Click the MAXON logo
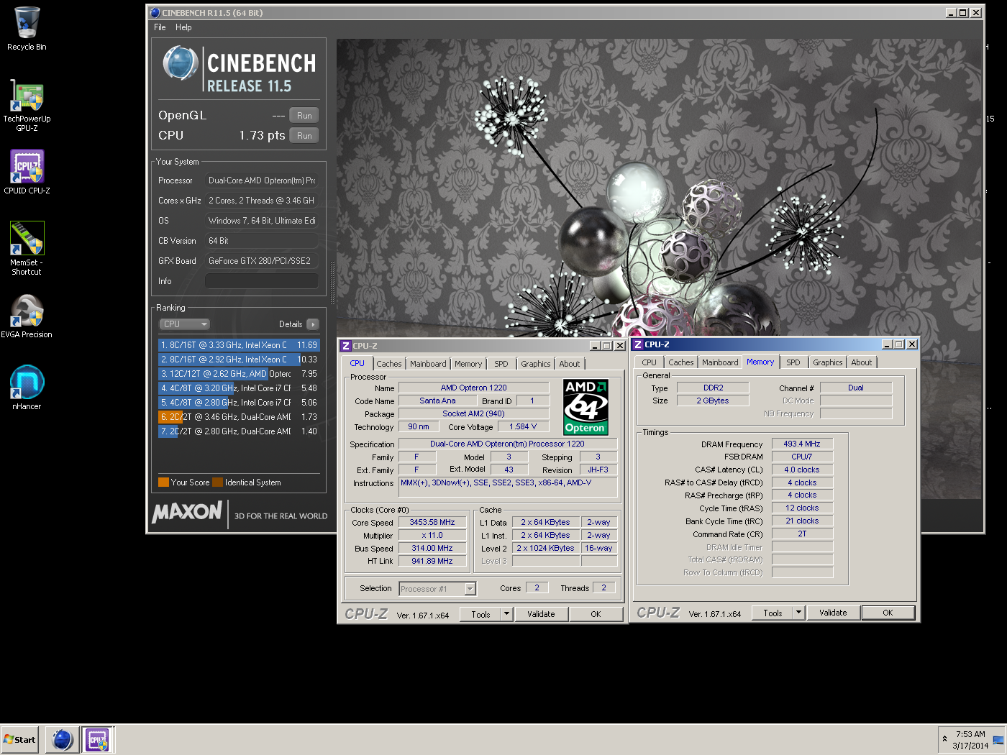This screenshot has height=755, width=1007. point(187,512)
